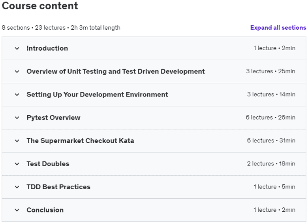The height and width of the screenshot is (224, 308).
Task: Expand the TDD Best Practices chevron
Action: (17, 187)
